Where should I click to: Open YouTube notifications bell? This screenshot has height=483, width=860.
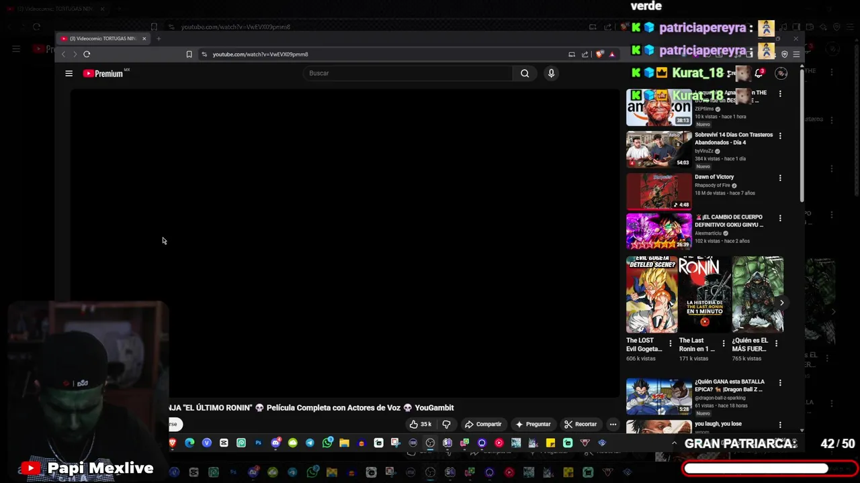pyautogui.click(x=759, y=73)
